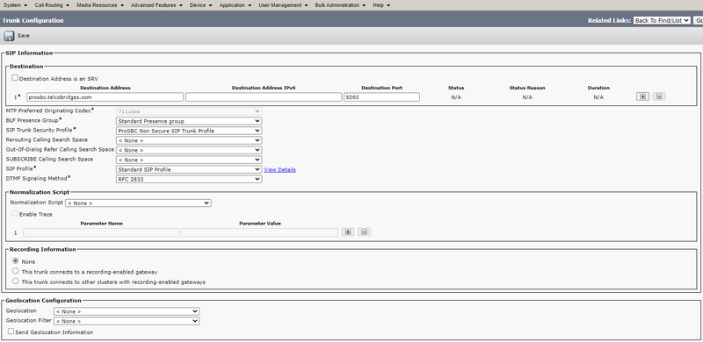
Task: Click the Geolocation Configuration section heading
Action: [43, 301]
